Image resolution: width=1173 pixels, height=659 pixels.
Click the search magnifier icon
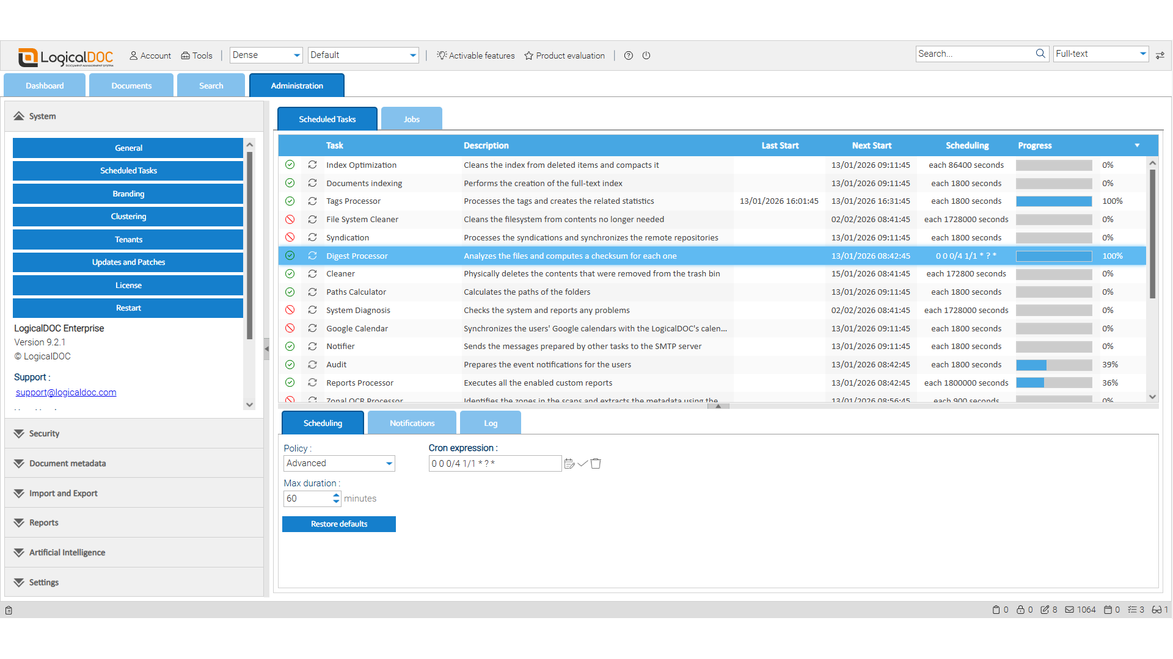click(x=1040, y=54)
